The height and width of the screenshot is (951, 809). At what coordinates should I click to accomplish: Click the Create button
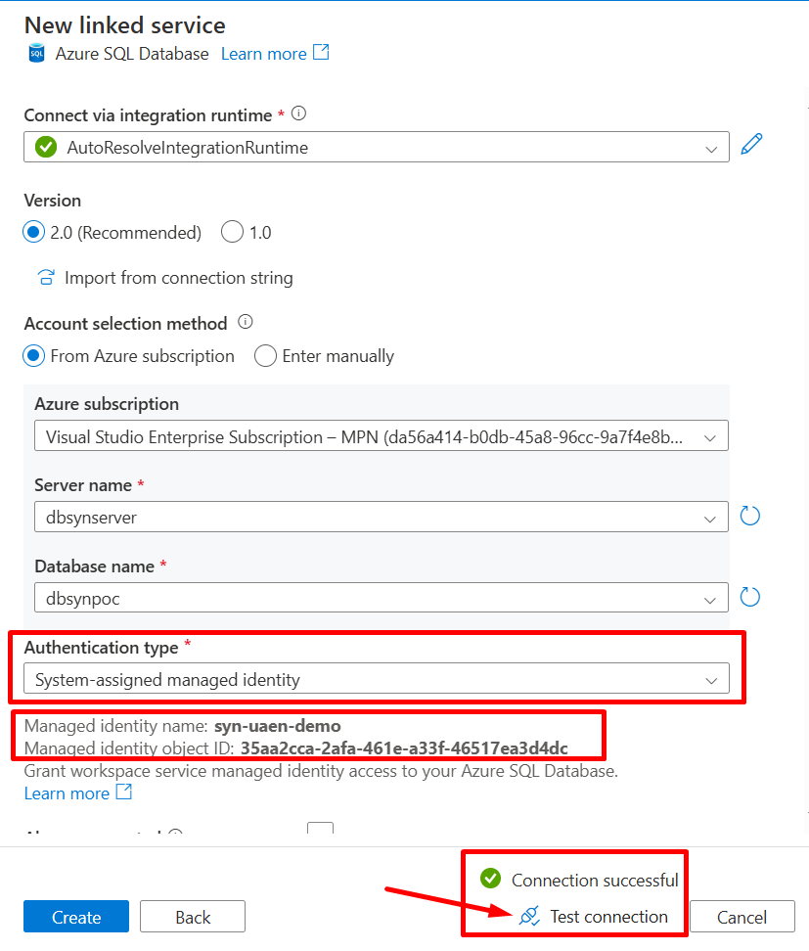76,917
